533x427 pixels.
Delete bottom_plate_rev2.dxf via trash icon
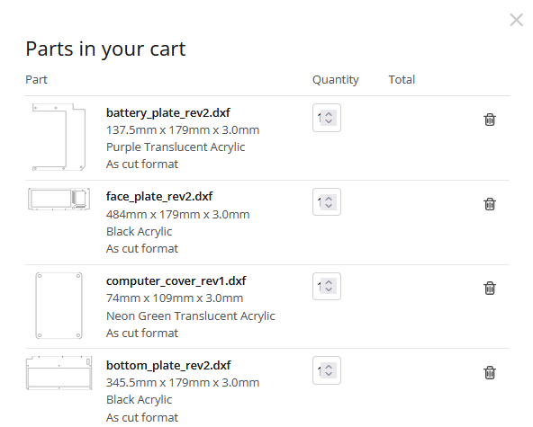(490, 372)
